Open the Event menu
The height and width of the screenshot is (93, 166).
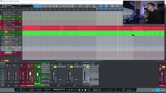click(x=15, y=3)
